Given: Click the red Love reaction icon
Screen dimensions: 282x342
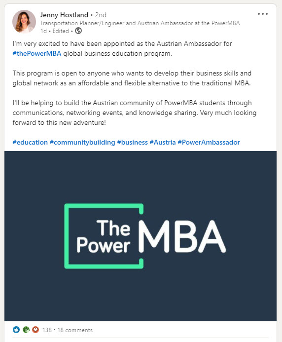Looking at the screenshot, I should click(35, 330).
